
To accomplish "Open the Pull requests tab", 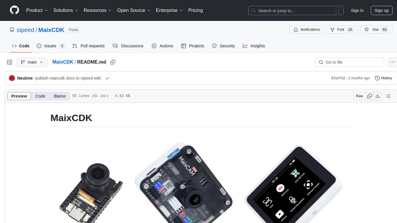I will click(x=88, y=46).
